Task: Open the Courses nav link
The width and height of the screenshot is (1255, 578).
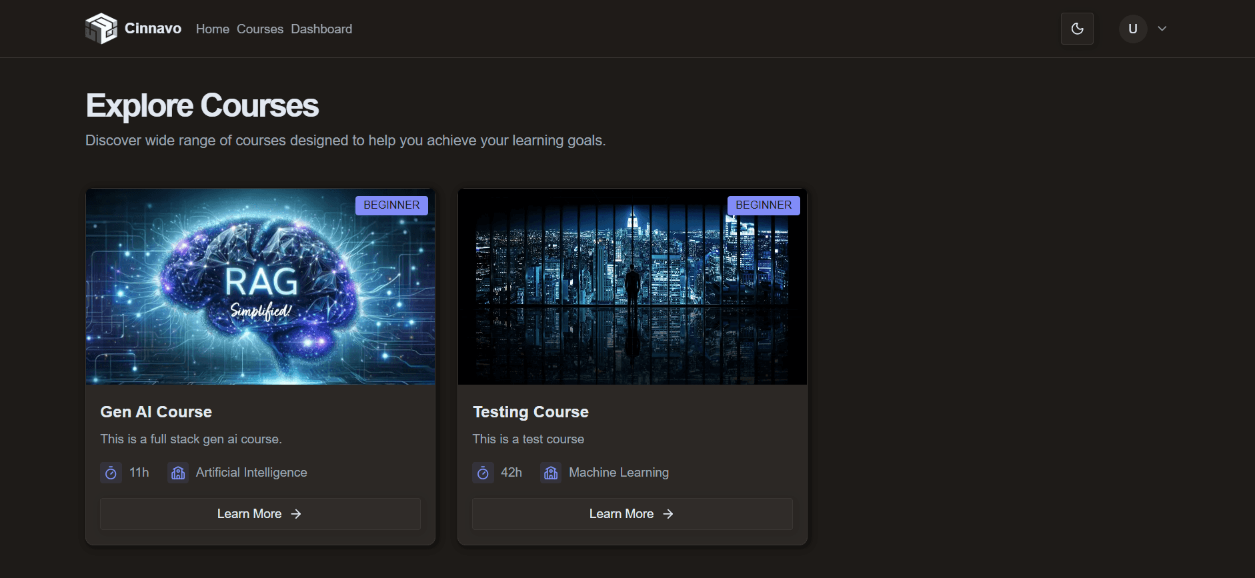Action: 259,29
